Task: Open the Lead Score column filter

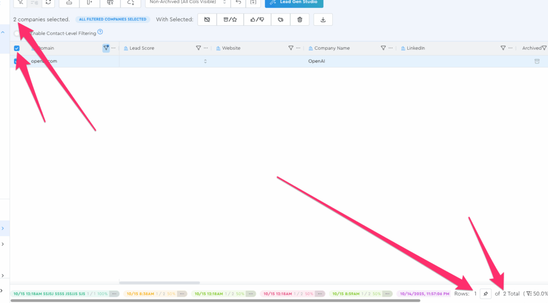Action: coord(199,48)
